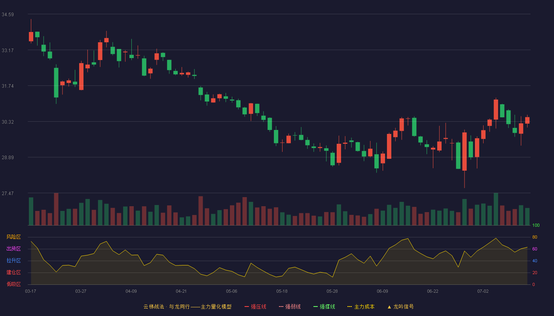The image size is (554, 316).
Task: Click the 34.59 price axis label
Action: coord(8,15)
